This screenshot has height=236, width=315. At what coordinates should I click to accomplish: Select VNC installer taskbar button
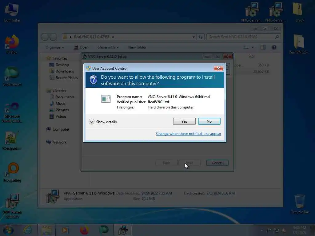coord(123,230)
